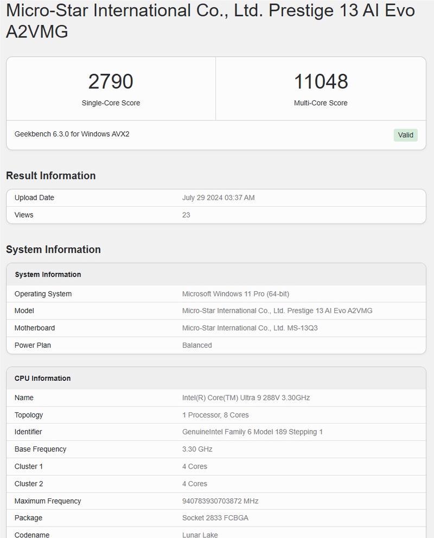This screenshot has width=434, height=538.
Task: Click the Topology value 1 Processor, 8 Cores
Action: tap(215, 415)
